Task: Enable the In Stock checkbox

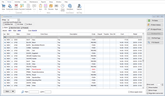Action: pyautogui.click(x=26, y=24)
